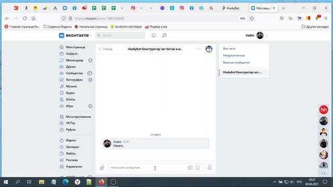Expand the Vadim profile dropdown arrow
This screenshot has height=187, width=333.
[x=266, y=36]
